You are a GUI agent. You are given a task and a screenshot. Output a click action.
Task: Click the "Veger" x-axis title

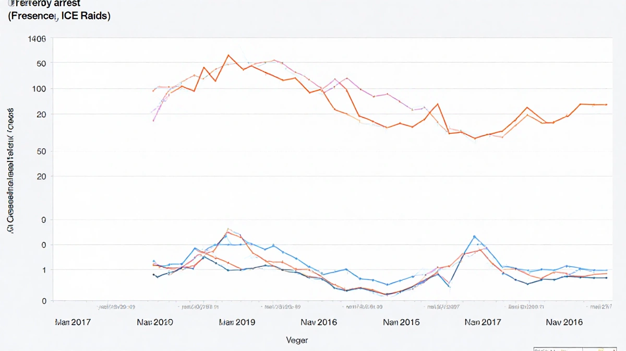[297, 340]
